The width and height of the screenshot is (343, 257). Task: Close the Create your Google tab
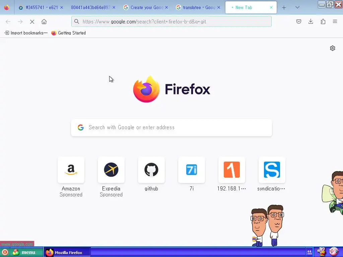pos(166,7)
